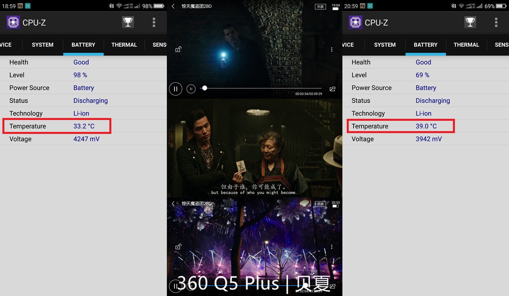Click the 4247 mV voltage value

(86, 139)
